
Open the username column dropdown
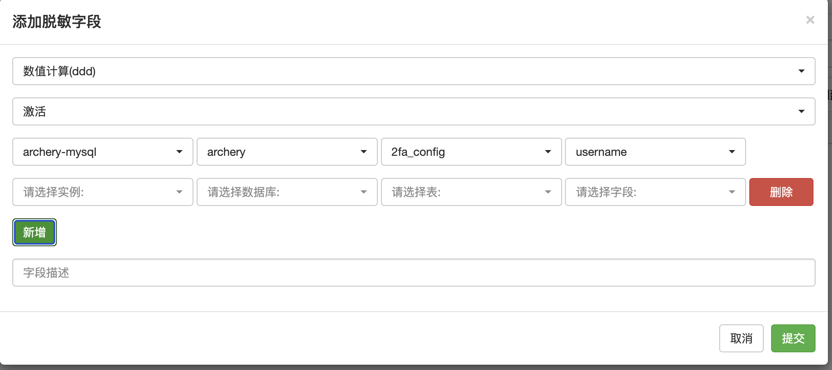(655, 152)
